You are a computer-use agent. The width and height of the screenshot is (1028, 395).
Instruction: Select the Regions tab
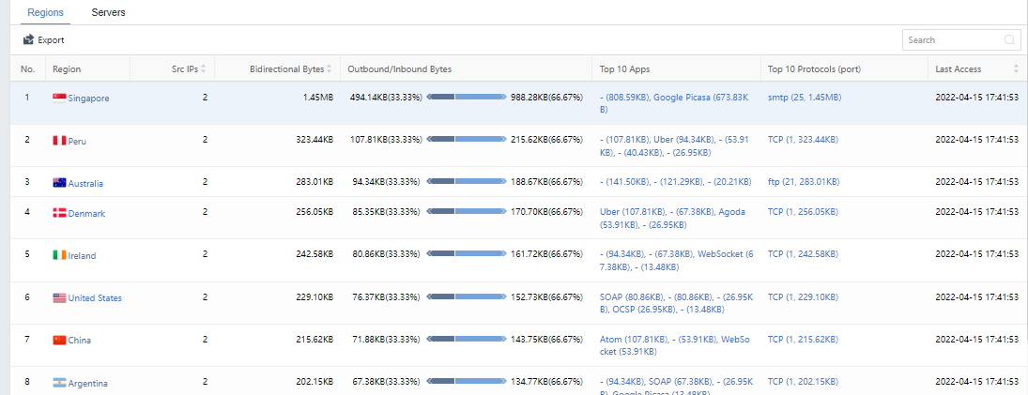point(45,12)
